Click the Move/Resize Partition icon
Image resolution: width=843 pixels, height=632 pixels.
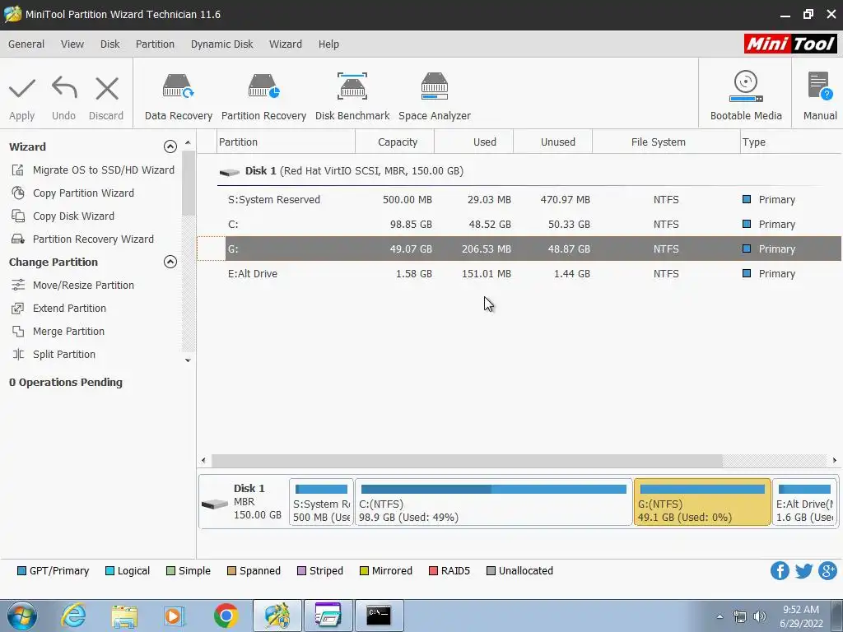point(18,286)
